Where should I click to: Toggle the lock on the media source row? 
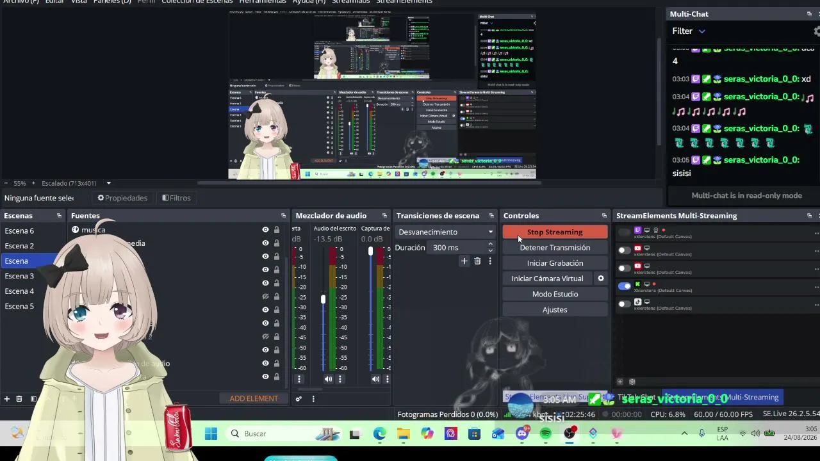277,243
